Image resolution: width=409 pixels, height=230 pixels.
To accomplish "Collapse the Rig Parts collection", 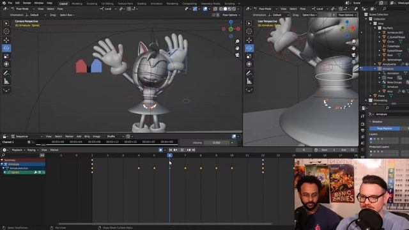I will coord(375,28).
